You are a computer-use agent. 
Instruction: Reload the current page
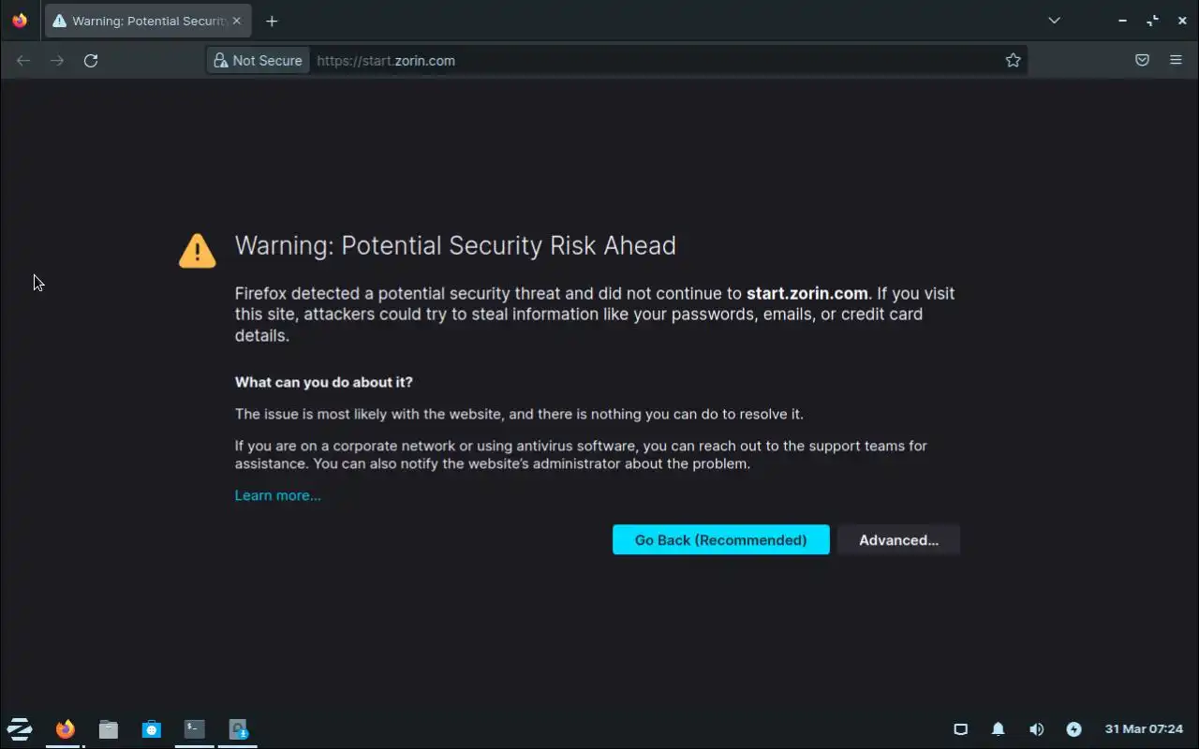[91, 60]
